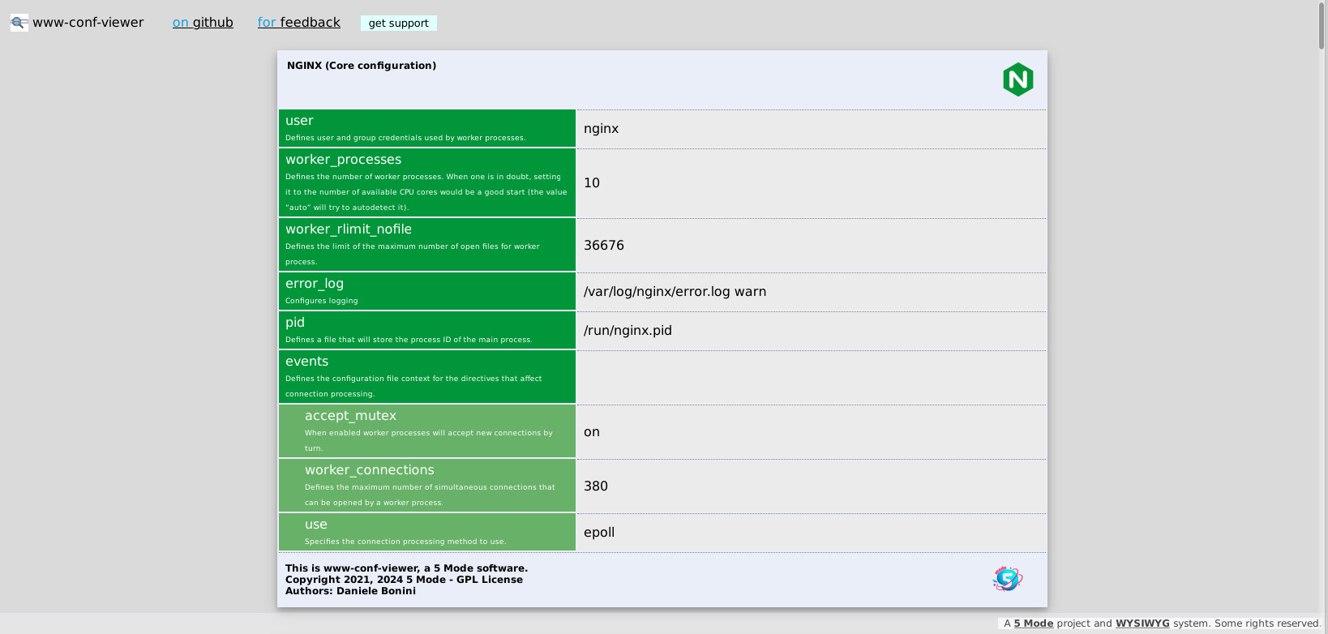Image resolution: width=1328 pixels, height=634 pixels.
Task: Click the www-conf-viewer magnifier logo icon
Action: [x=19, y=23]
